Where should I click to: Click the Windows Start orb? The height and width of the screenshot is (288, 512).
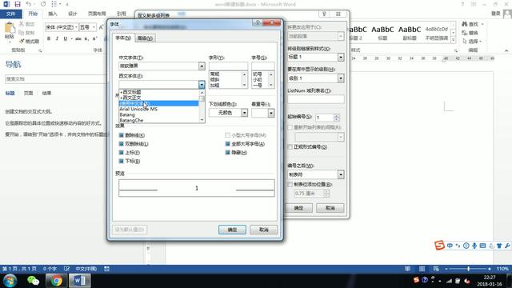click(10, 281)
